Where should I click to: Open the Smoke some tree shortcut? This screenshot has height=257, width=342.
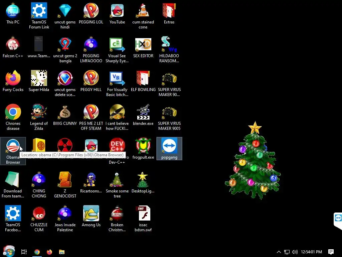117,185
